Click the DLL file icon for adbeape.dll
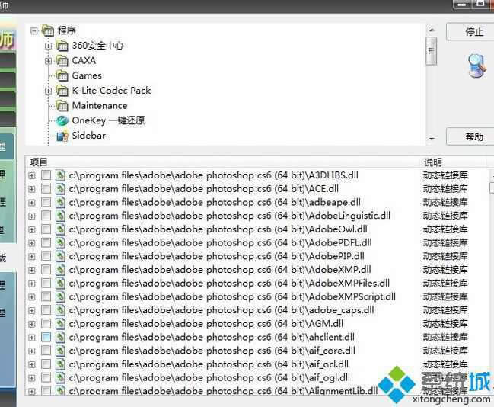 click(60, 202)
